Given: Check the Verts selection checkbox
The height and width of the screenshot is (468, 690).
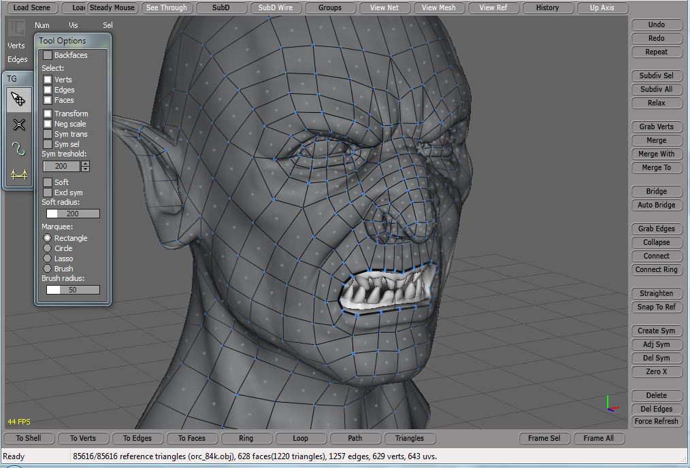Looking at the screenshot, I should pyautogui.click(x=48, y=80).
